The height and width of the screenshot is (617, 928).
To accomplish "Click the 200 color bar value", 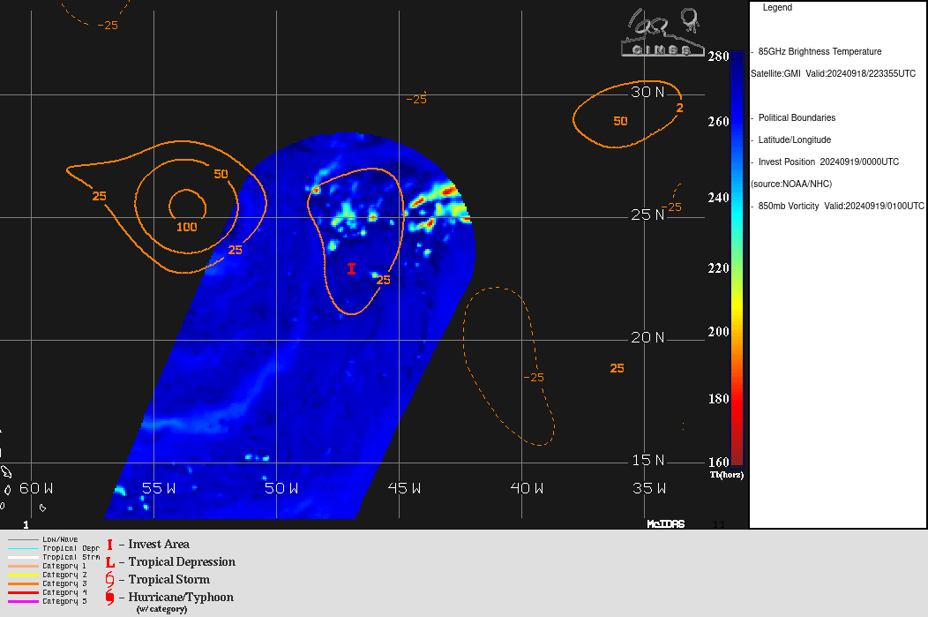I will point(718,332).
